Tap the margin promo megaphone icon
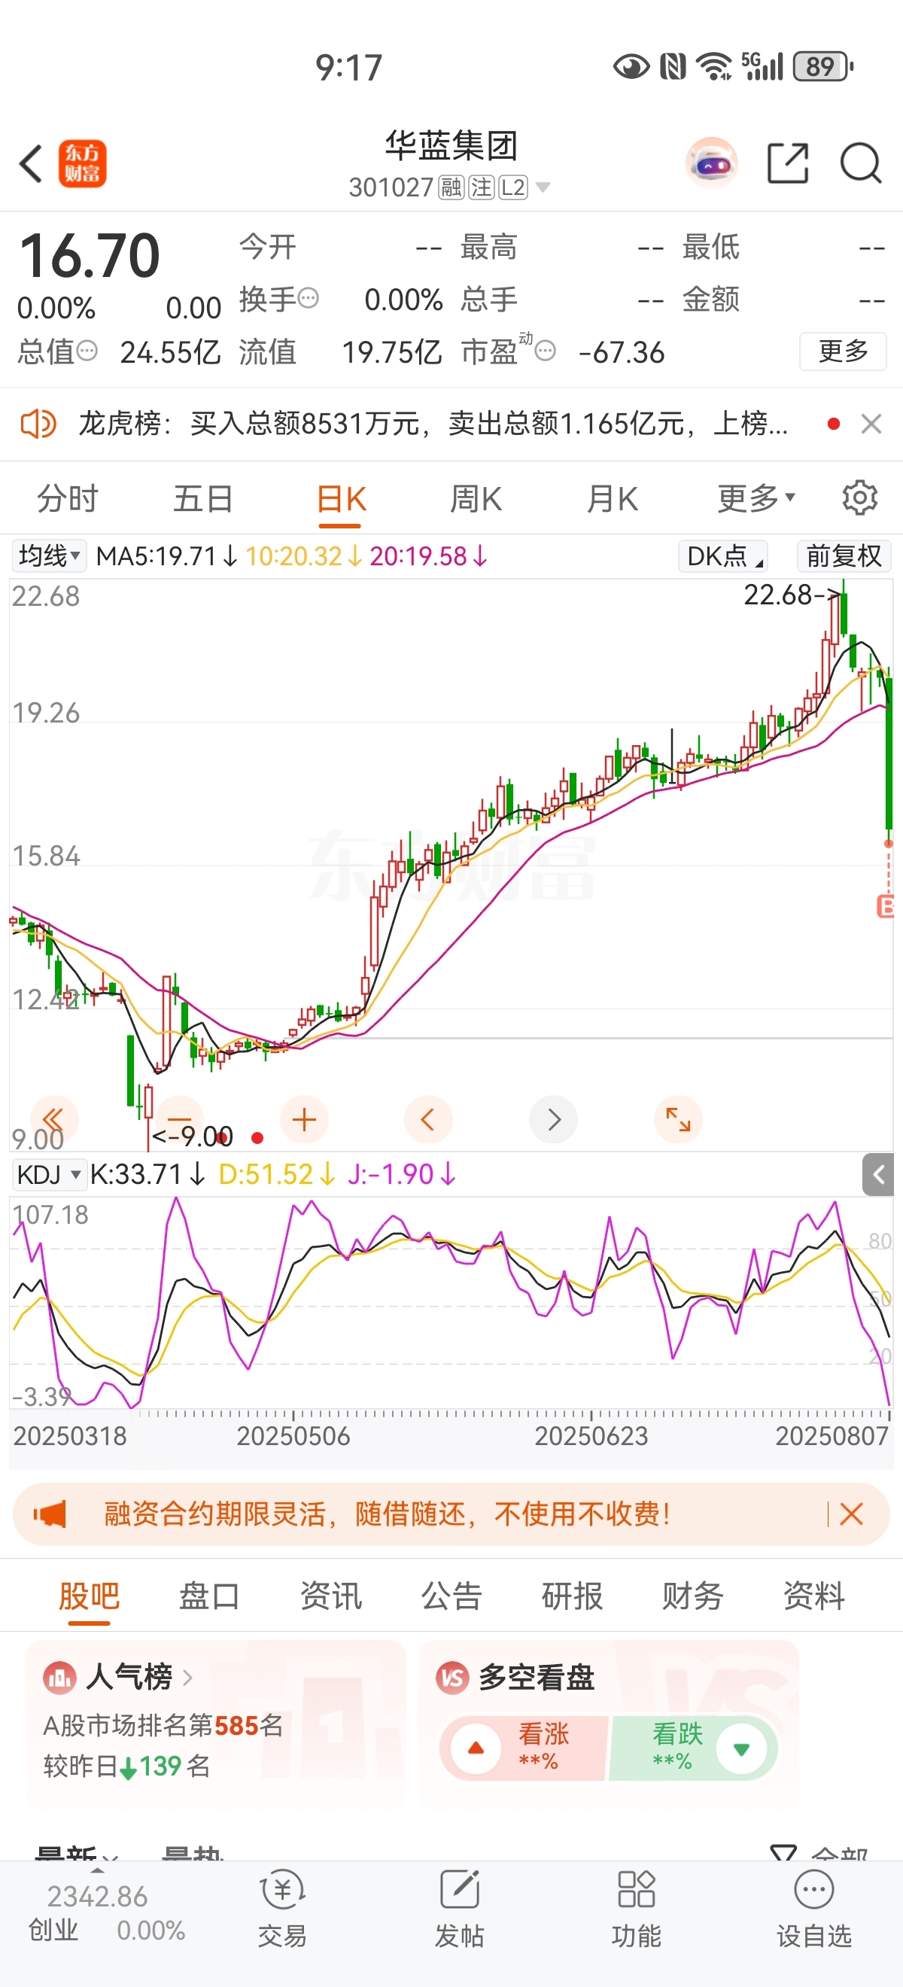 [x=50, y=1514]
